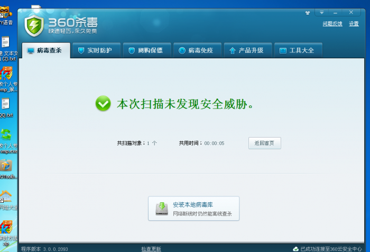Click the 程序版本 3.0.0.2093 text
Screen dimensions: 370x252
tap(44, 249)
